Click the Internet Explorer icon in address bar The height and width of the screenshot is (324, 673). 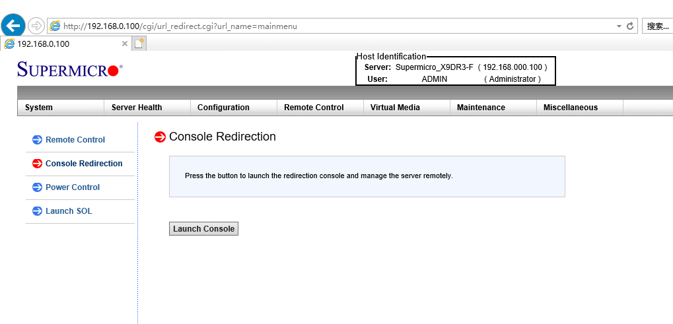pyautogui.click(x=55, y=26)
